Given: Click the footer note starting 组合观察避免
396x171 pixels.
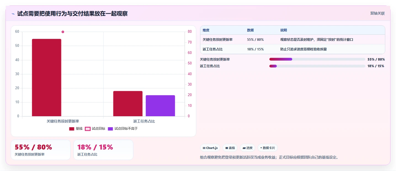Looking at the screenshot, I should [x=269, y=158].
